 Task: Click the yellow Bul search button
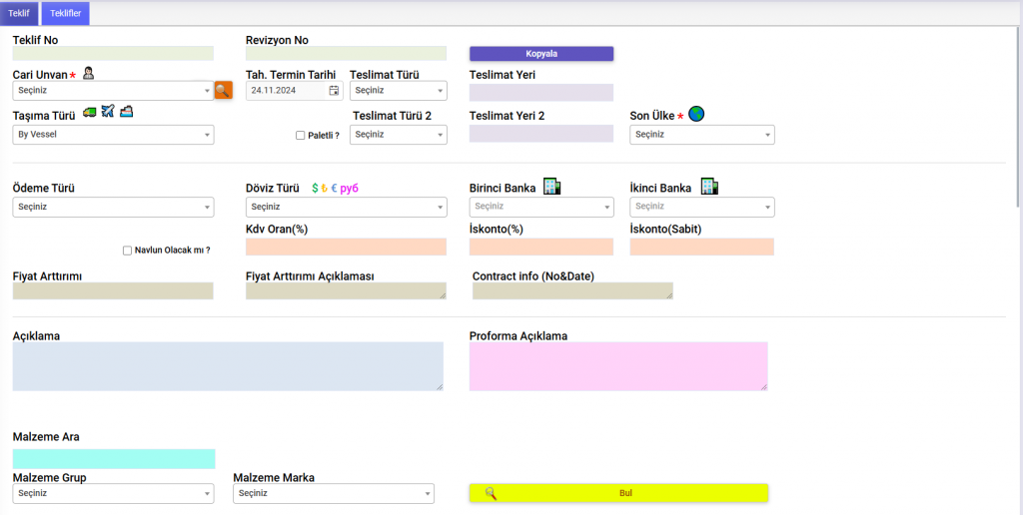pos(618,493)
